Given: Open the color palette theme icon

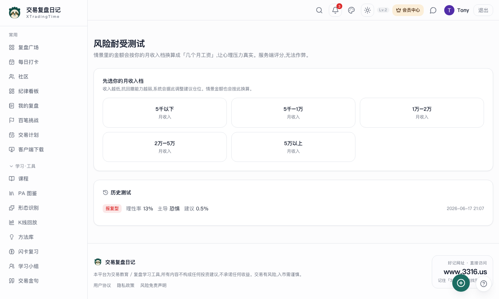Looking at the screenshot, I should (x=351, y=10).
